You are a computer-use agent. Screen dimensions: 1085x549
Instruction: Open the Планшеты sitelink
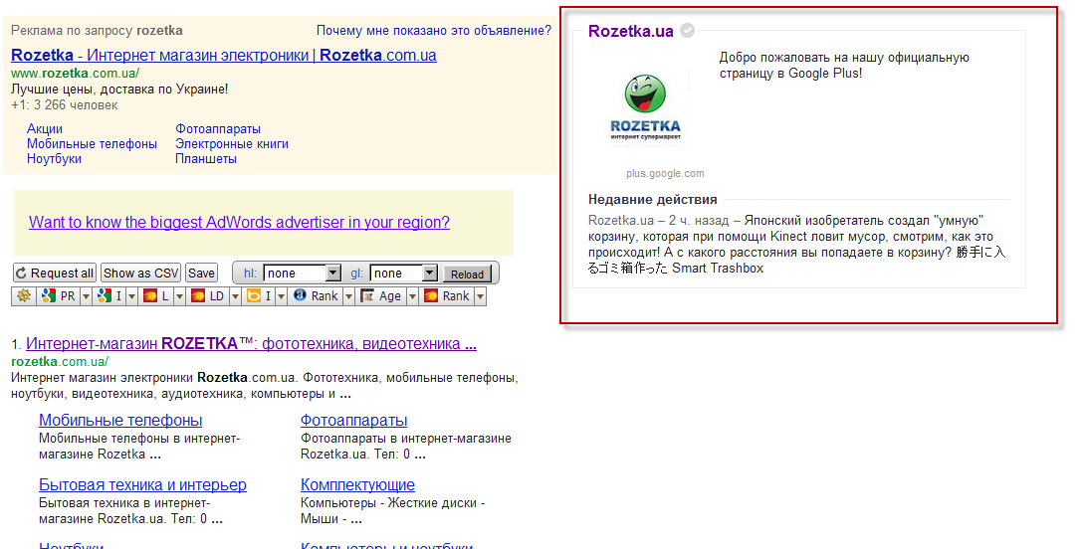(205, 158)
